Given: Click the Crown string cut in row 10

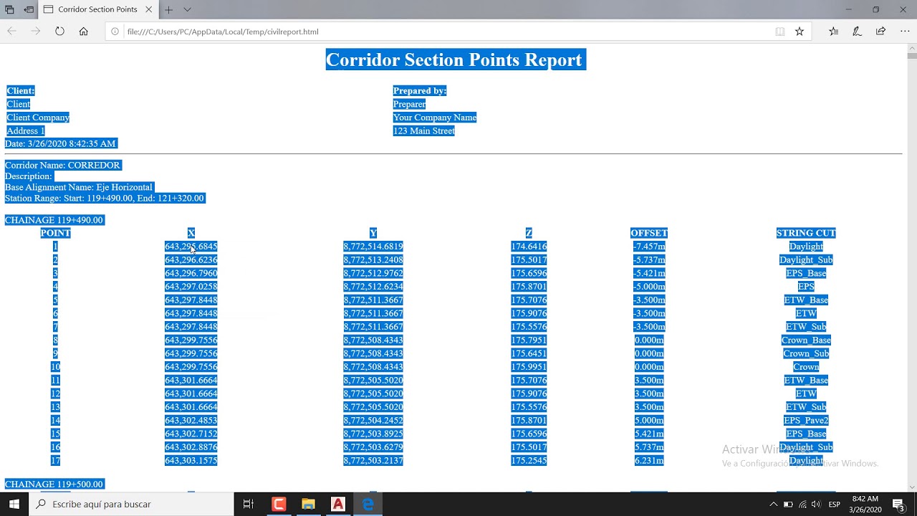Looking at the screenshot, I should tap(806, 367).
